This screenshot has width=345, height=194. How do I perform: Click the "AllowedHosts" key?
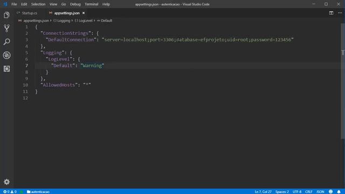59,85
